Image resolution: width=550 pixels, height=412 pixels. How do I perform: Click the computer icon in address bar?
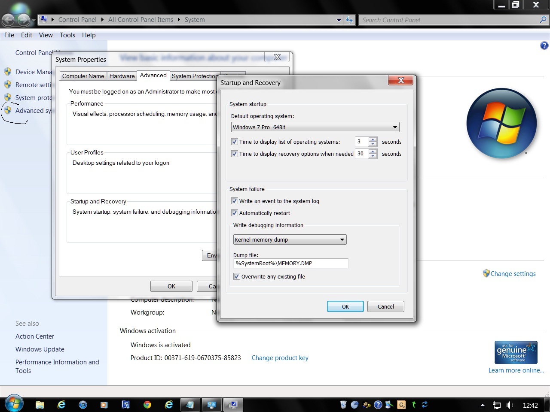point(43,19)
